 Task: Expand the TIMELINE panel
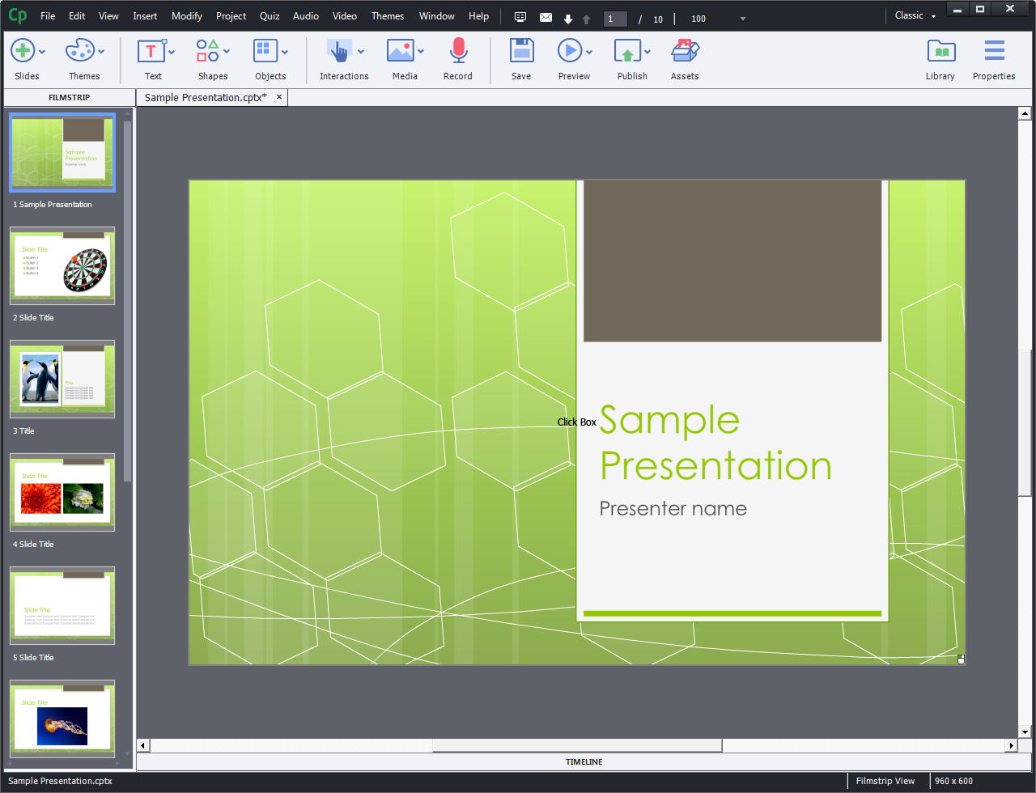click(x=584, y=761)
